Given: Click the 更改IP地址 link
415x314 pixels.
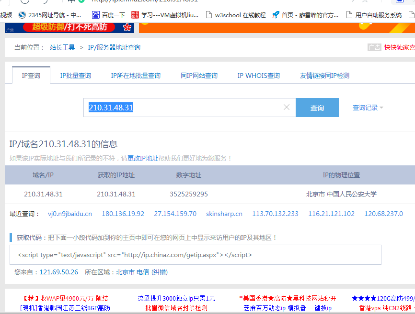Looking at the screenshot, I should [143, 158].
